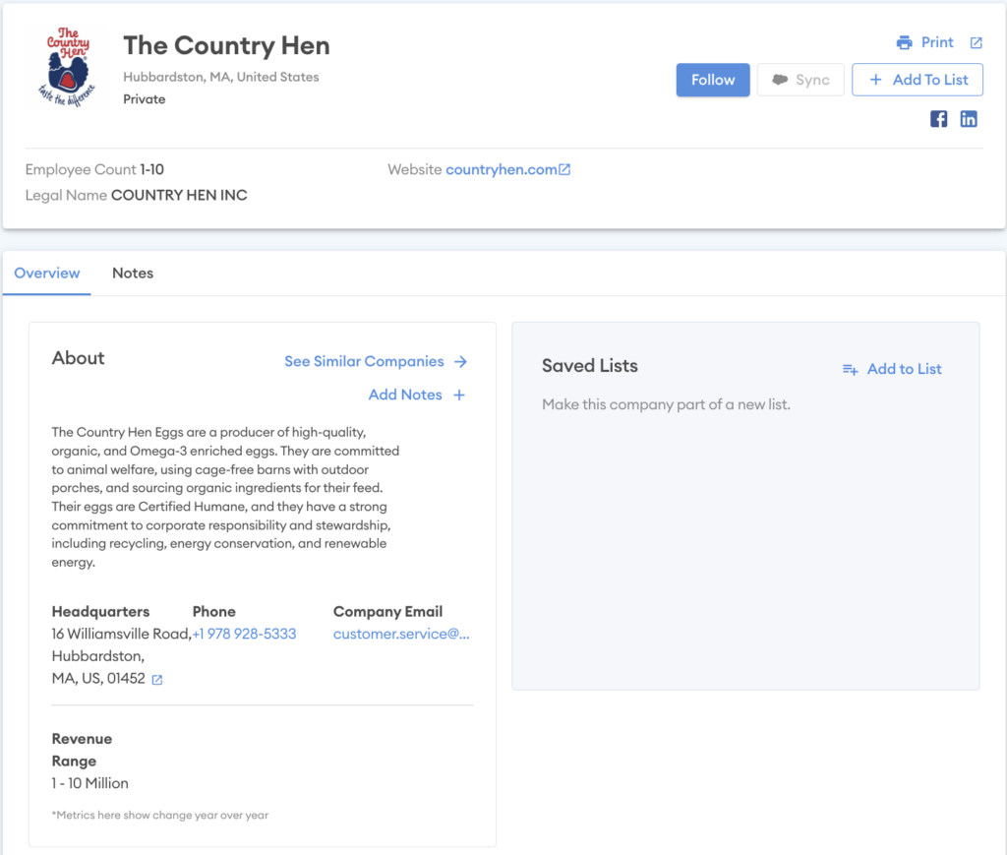The height and width of the screenshot is (855, 1007).
Task: Click the plus icon in Add To List button
Action: click(875, 80)
